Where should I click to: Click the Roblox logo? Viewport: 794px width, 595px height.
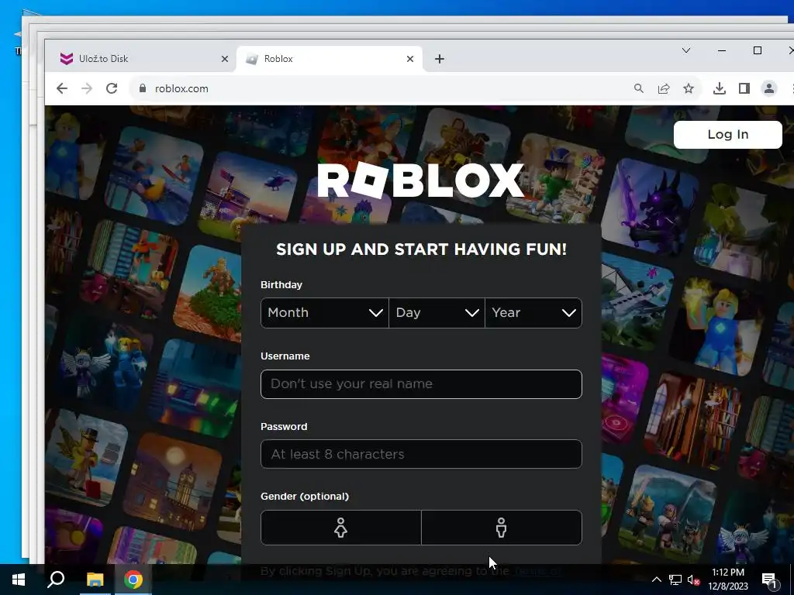[x=421, y=181]
